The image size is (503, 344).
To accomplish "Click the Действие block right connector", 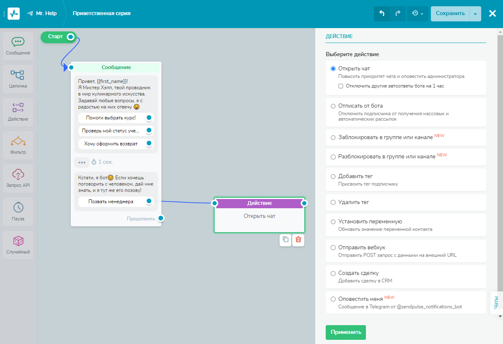I will point(305,203).
